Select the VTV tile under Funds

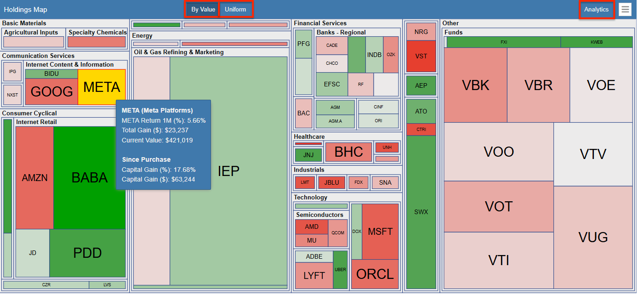coord(593,154)
